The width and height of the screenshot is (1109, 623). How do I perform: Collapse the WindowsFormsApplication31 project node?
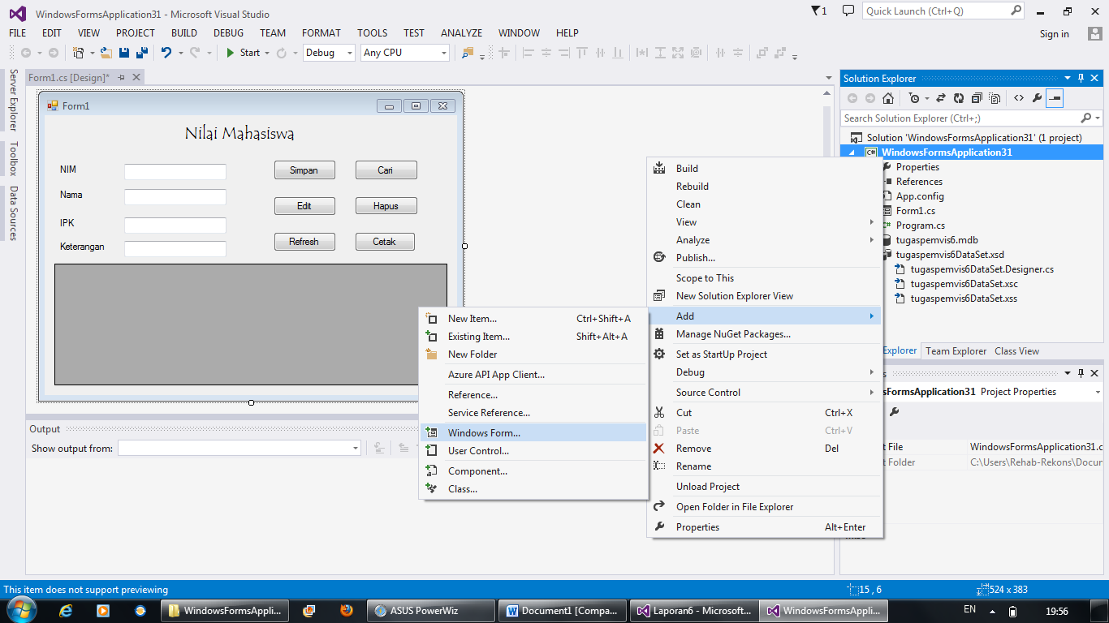850,152
